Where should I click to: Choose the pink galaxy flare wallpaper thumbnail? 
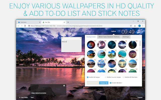tap(101, 45)
